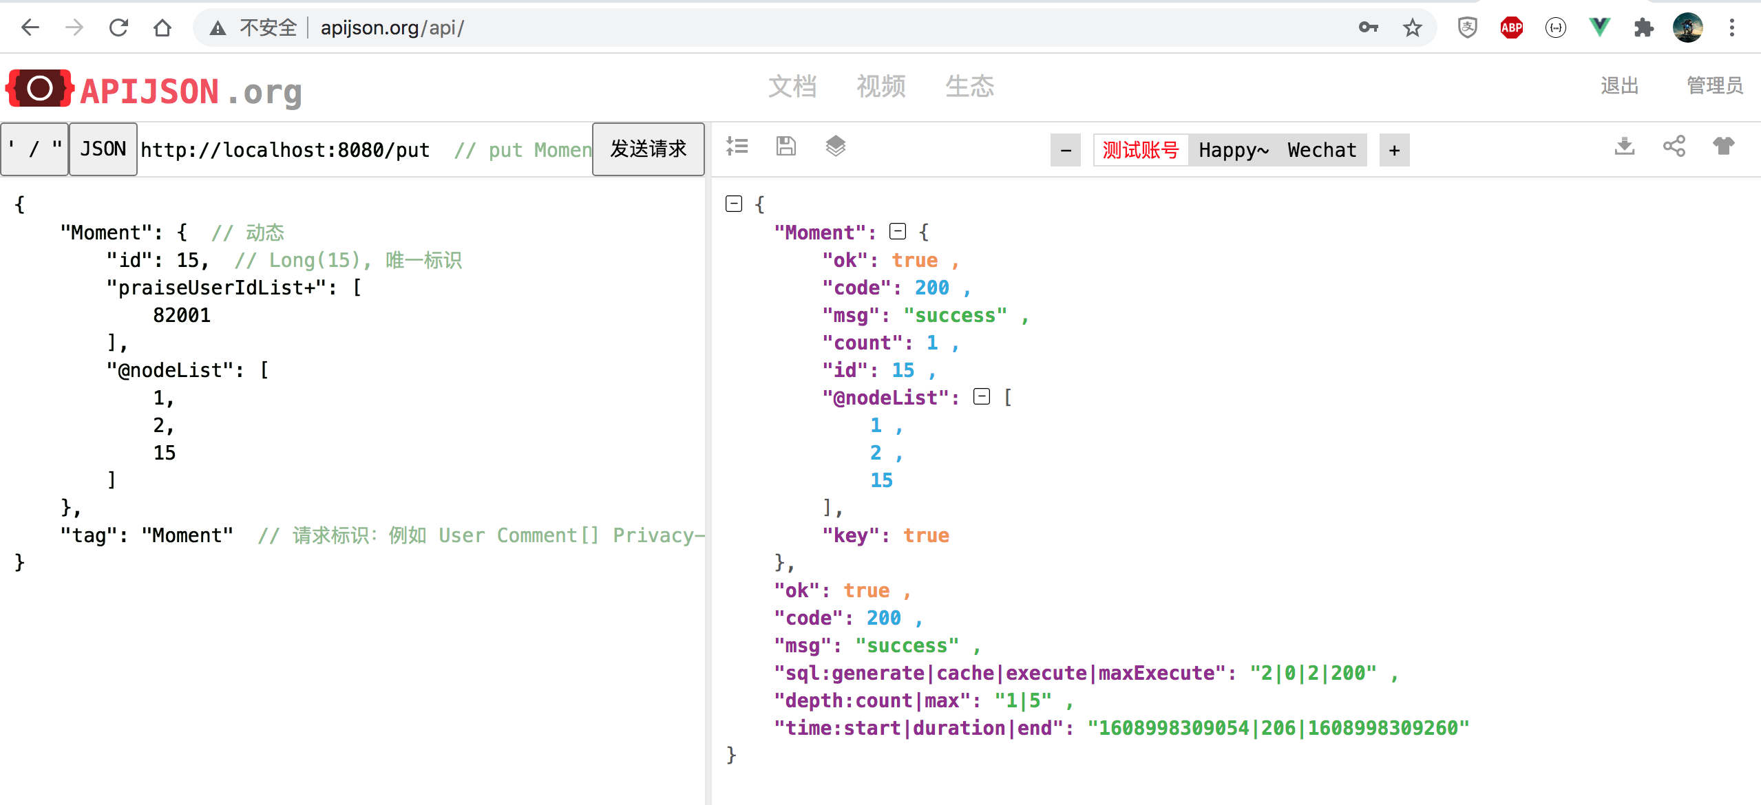Screen dimensions: 1761x805
Task: Reload the page
Action: point(118,28)
